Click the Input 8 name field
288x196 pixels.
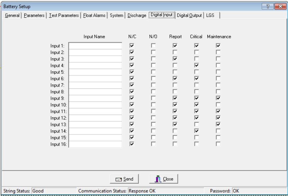95,92
